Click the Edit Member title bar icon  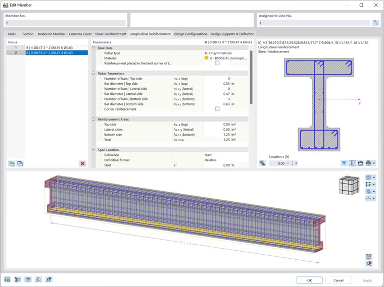[x=6, y=5]
